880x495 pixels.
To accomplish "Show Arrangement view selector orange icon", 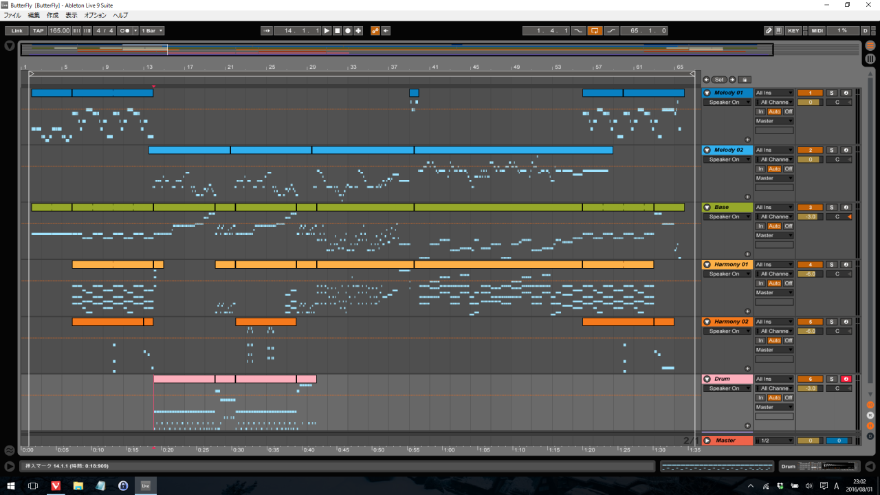I will click(870, 46).
